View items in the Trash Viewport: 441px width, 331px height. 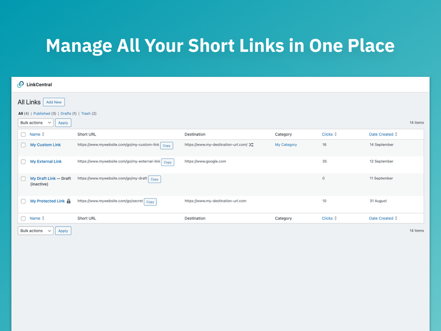[x=86, y=113]
